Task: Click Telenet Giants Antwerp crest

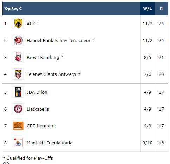Action: [x=18, y=74]
